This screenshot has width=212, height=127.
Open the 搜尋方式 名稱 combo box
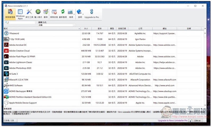[56, 25]
